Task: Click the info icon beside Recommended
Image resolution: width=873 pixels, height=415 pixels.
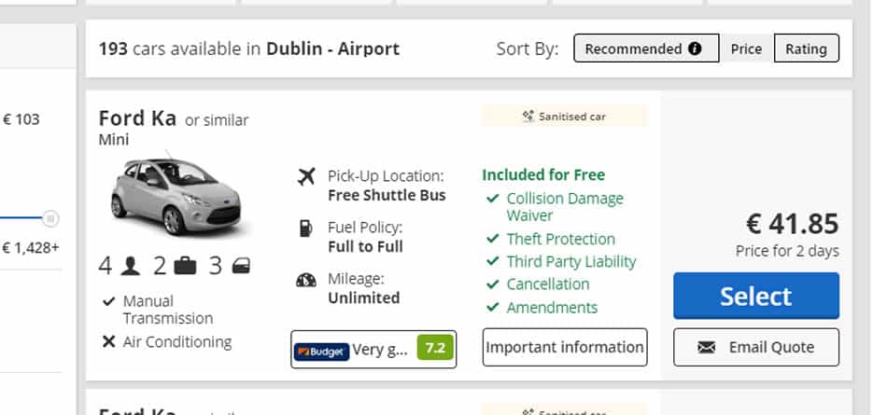Action: [695, 48]
